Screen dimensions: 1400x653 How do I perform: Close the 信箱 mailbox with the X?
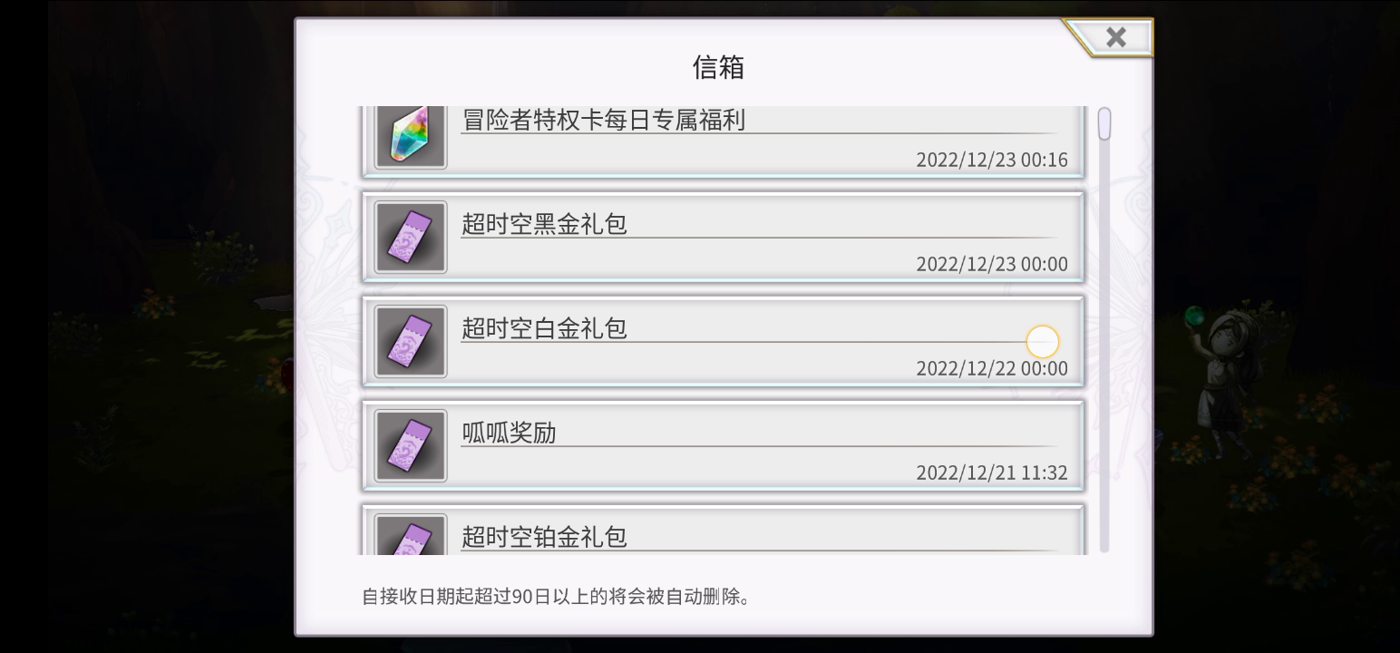pyautogui.click(x=1115, y=37)
